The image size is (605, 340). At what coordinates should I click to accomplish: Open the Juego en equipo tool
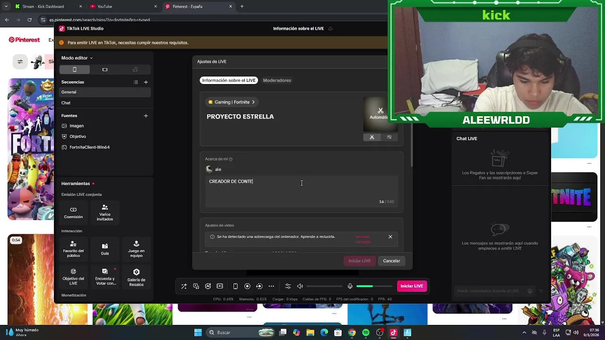[136, 249]
